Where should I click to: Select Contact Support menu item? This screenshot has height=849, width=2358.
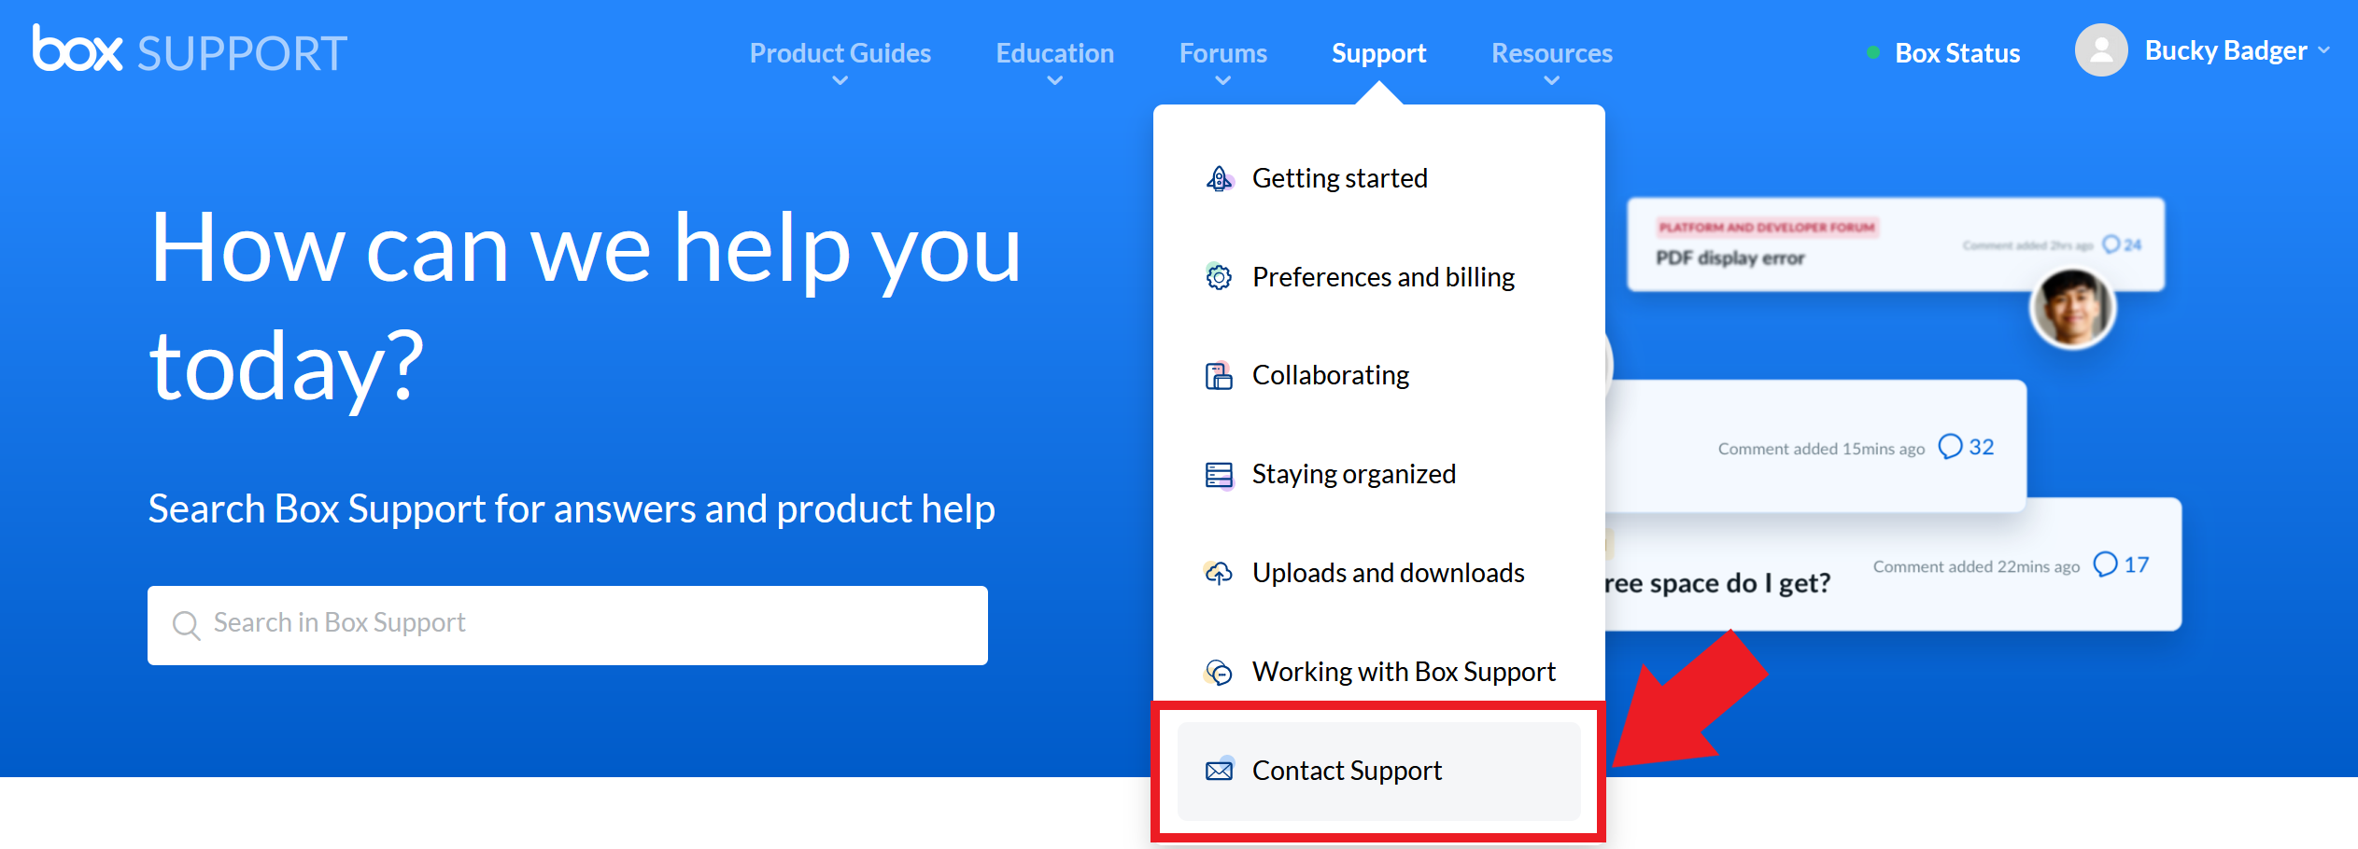(x=1379, y=771)
